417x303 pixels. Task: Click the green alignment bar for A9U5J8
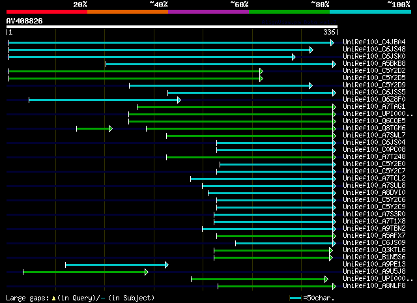[85, 272]
